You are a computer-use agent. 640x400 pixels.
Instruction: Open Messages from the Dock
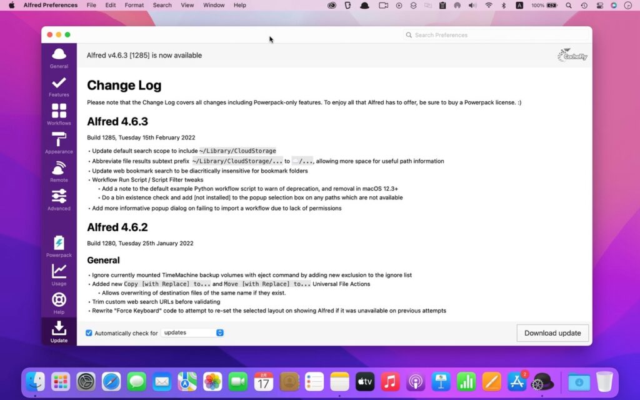point(137,382)
